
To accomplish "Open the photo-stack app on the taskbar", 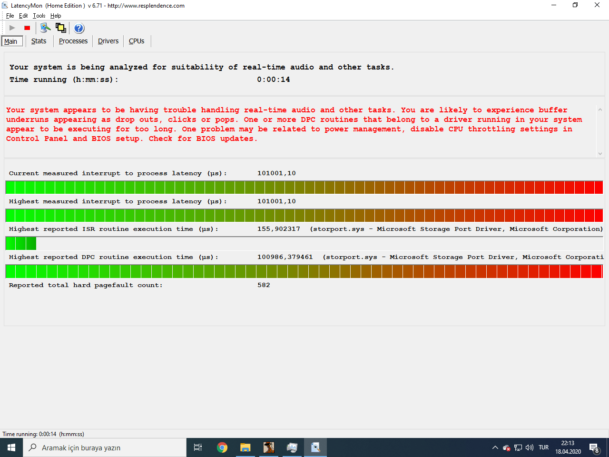I will point(292,447).
